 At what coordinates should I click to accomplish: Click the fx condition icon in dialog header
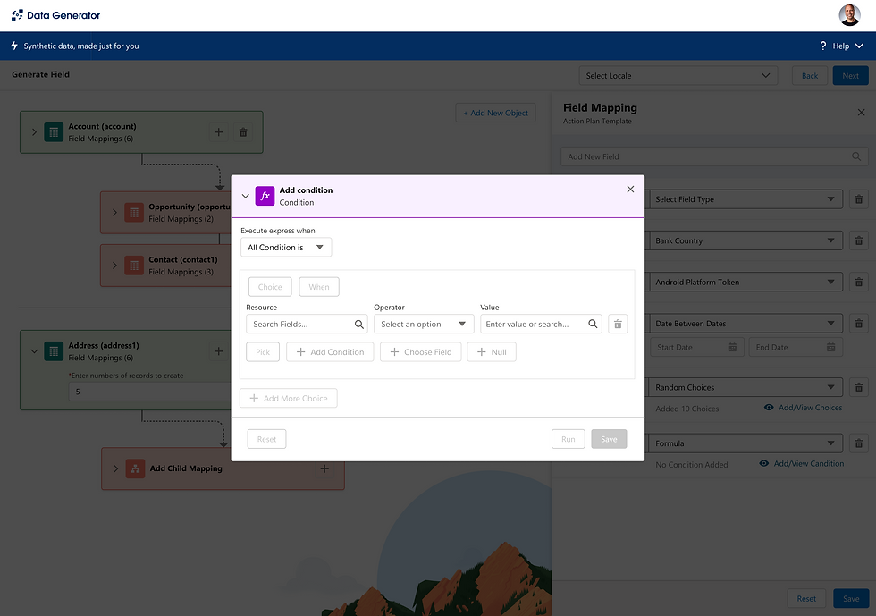pos(265,196)
